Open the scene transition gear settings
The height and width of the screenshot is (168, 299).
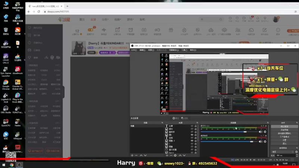pyautogui.click(x=296, y=152)
